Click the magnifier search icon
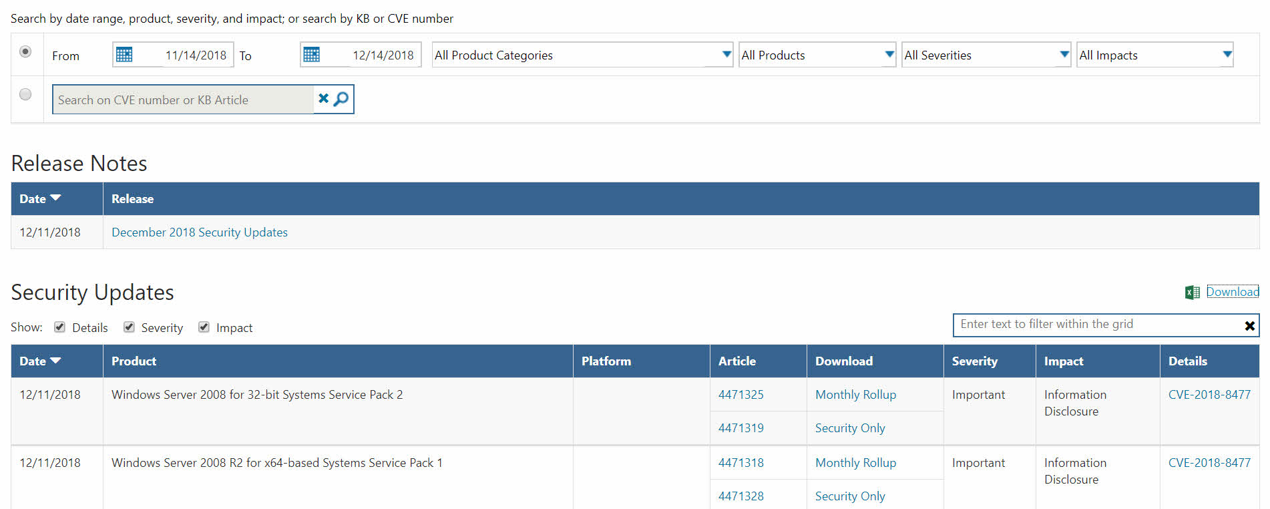Image resolution: width=1270 pixels, height=509 pixels. pos(341,99)
